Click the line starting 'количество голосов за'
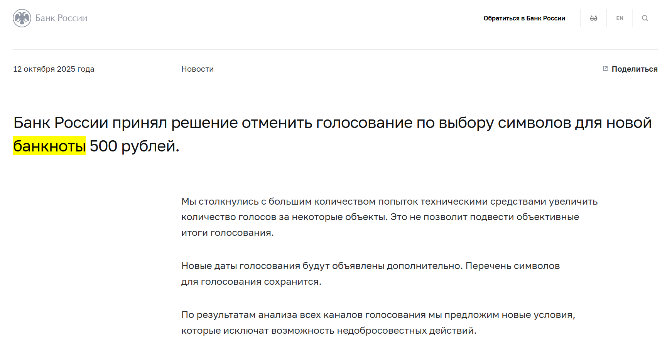 [380, 217]
